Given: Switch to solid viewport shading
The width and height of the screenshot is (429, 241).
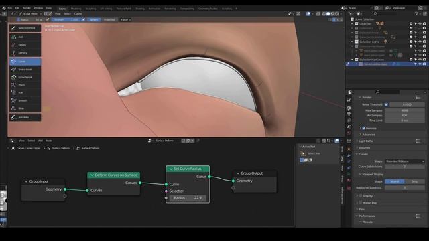Looking at the screenshot, I should [328, 13].
